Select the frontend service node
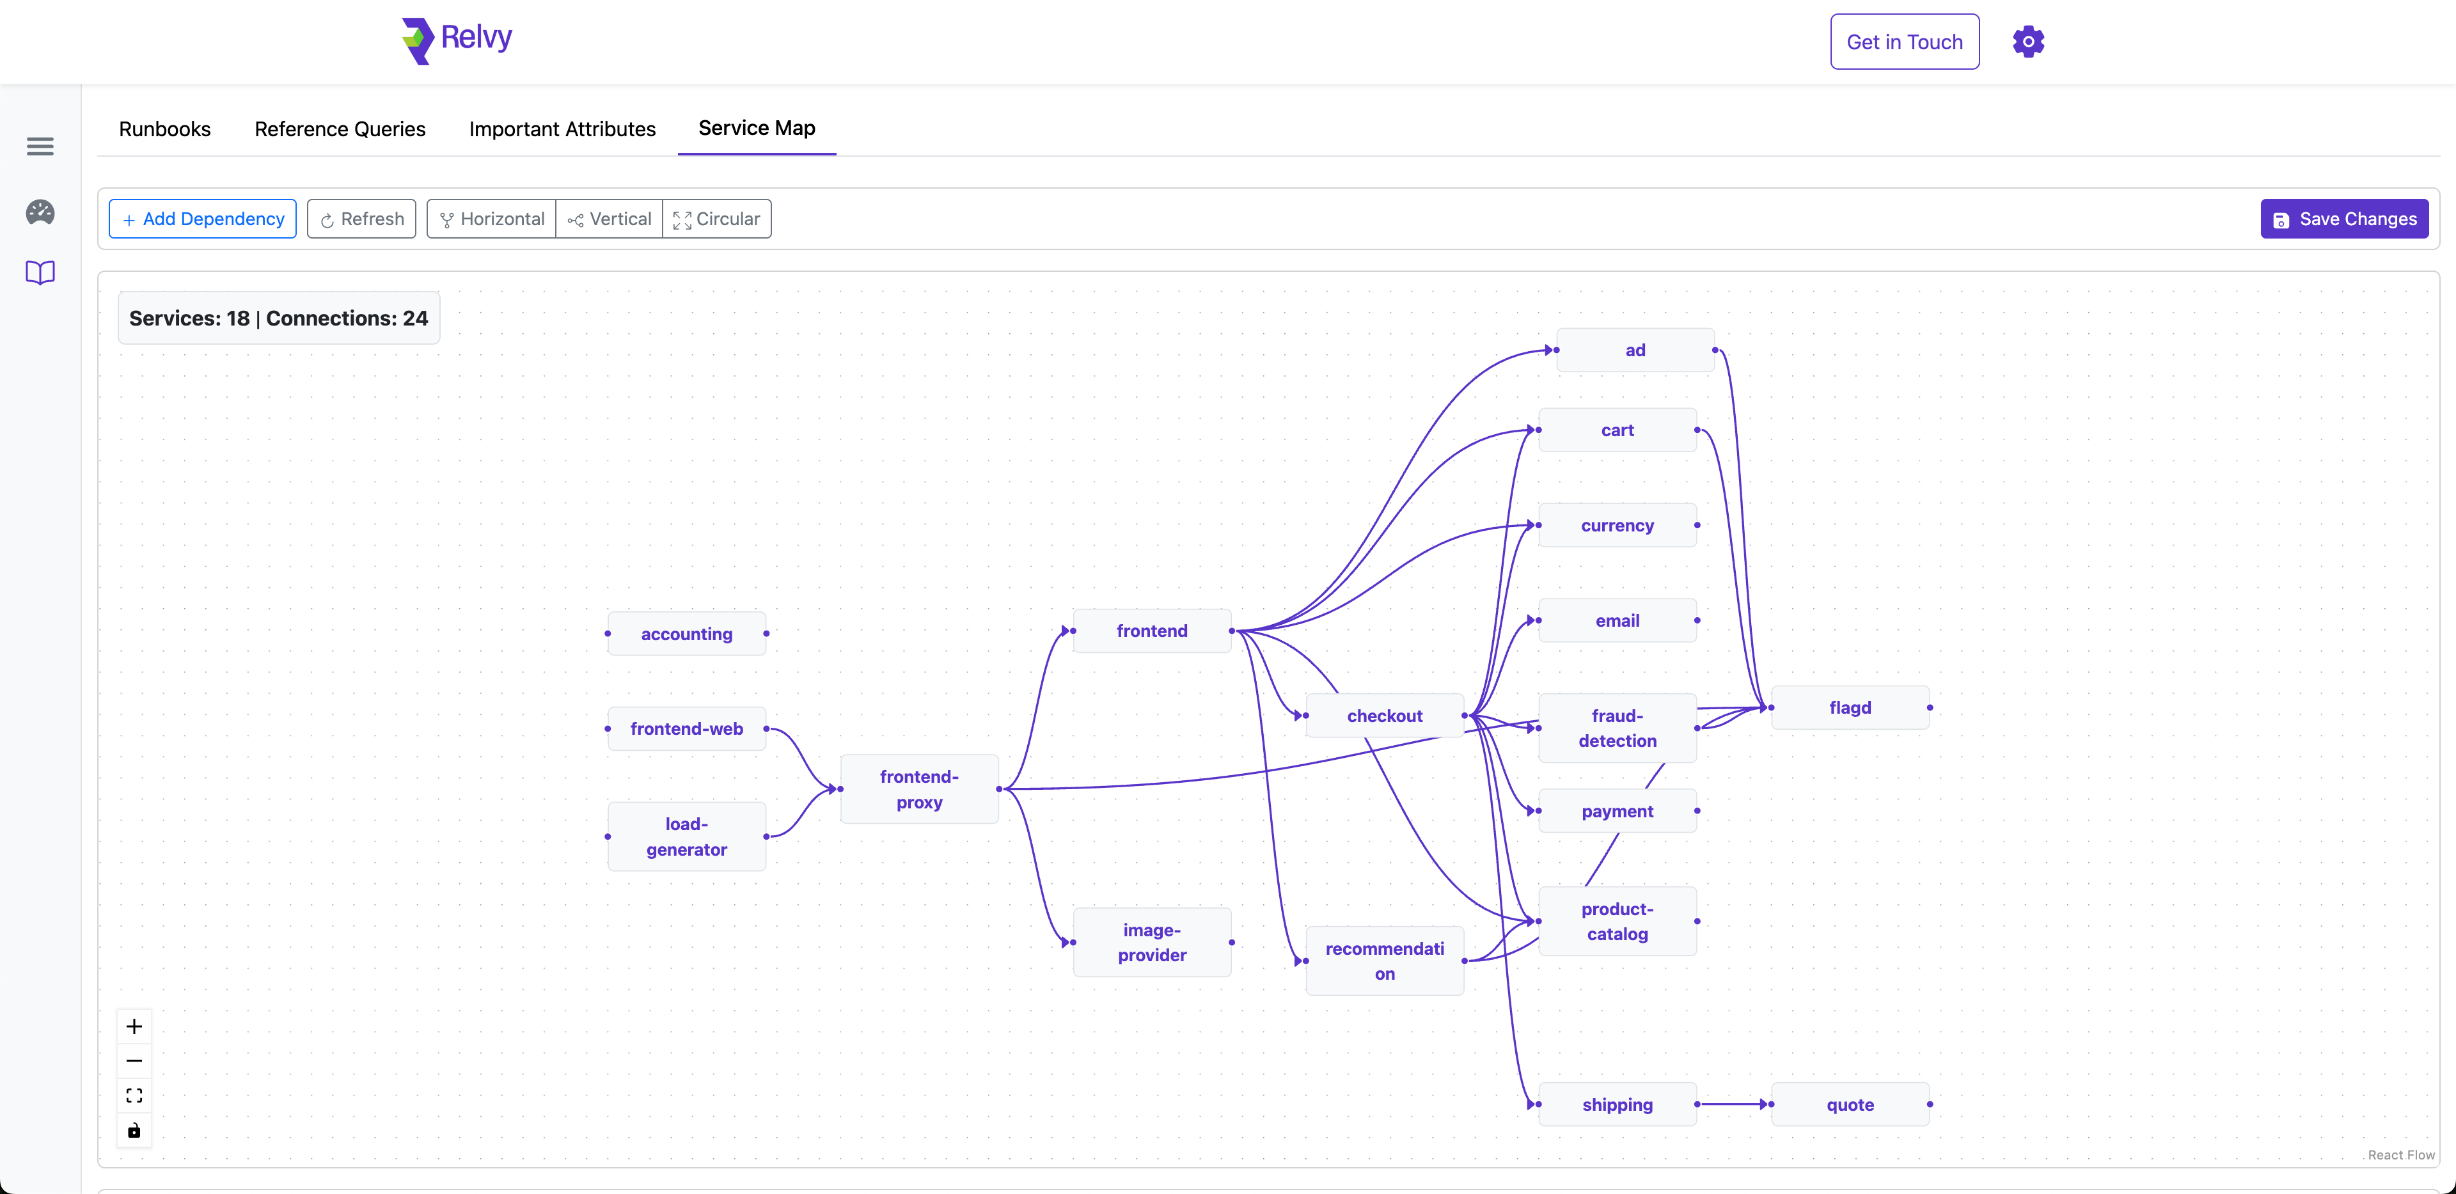The width and height of the screenshot is (2456, 1194). point(1152,629)
